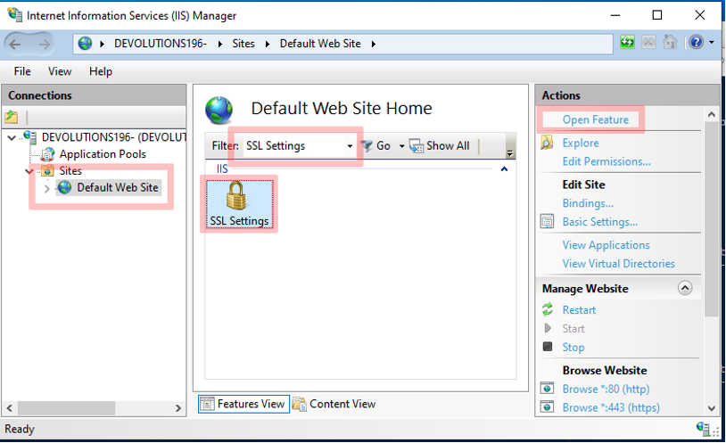Collapse the Sites tree node
Viewport: 726px width, 443px height.
pos(29,171)
